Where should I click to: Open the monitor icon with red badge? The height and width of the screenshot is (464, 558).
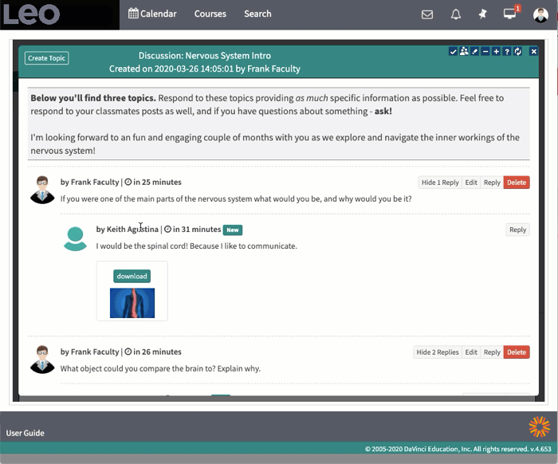pos(510,14)
